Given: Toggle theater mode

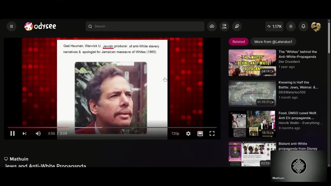Looking at the screenshot, I should click(x=200, y=134).
